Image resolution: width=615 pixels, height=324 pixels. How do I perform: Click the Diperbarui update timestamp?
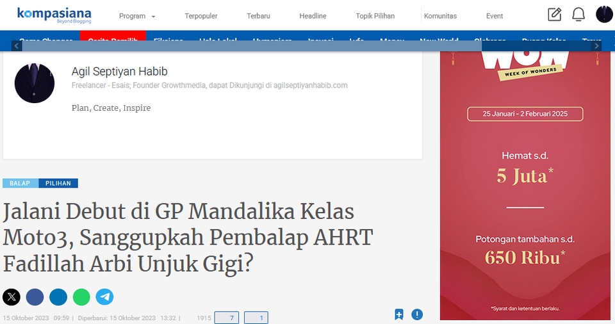(127, 318)
